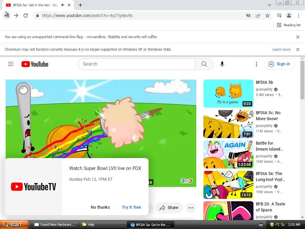Open BFB 20: A Taste of Space title
This screenshot has width=305, height=229.
click(x=270, y=207)
